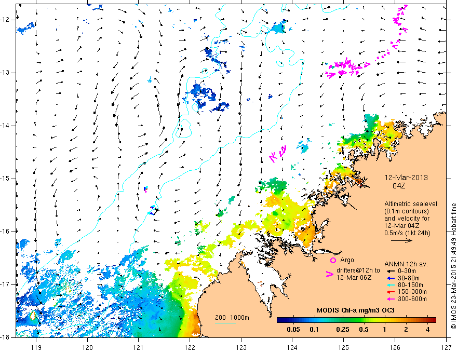Click the magenta Argo circle legend symbol

333,261
